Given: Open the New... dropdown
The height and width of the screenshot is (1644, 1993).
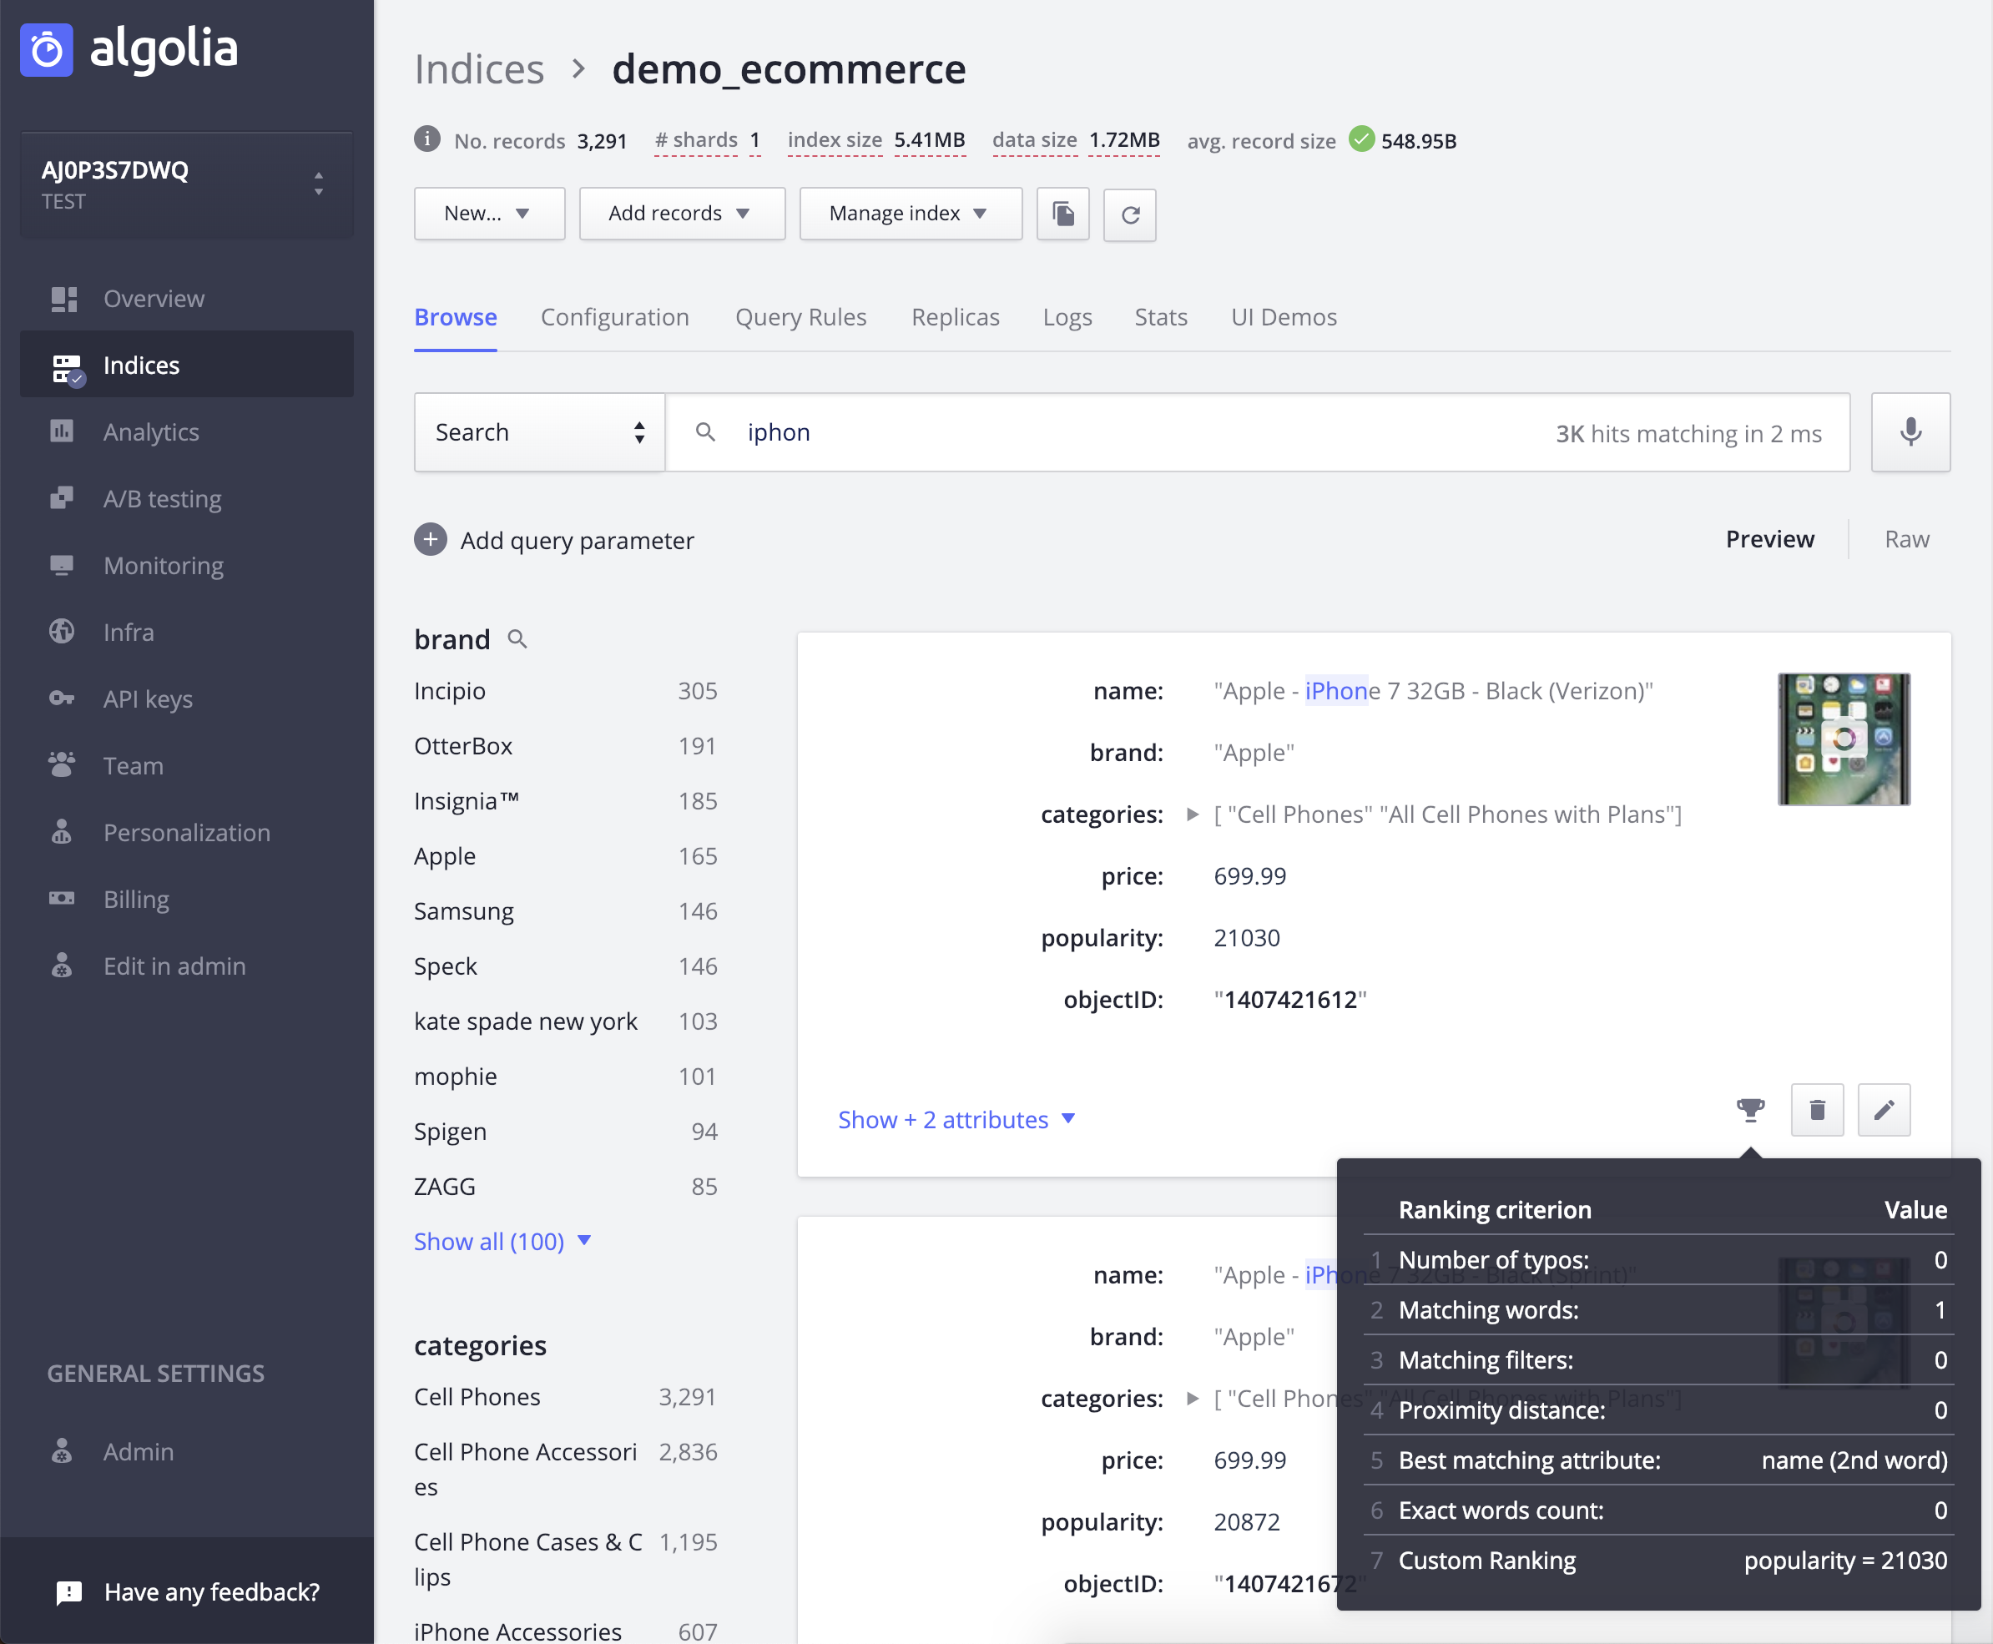Looking at the screenshot, I should (489, 214).
